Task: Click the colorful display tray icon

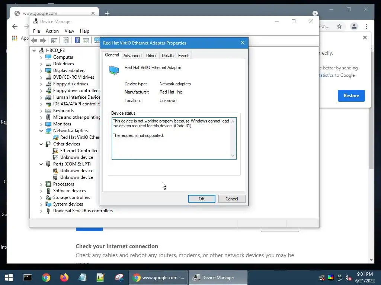Action: point(331,278)
